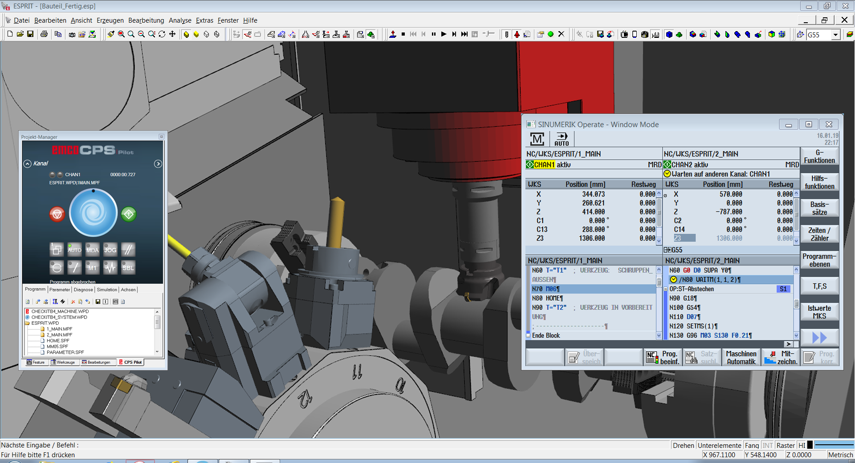Click the Prog. beeinf. softkey

point(663,357)
